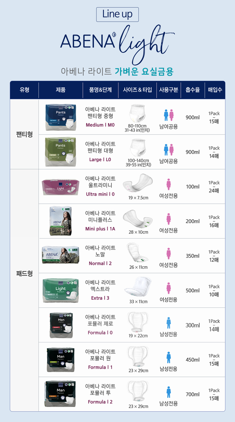Click the pad illustration above 33 × 11cm

click(x=138, y=287)
